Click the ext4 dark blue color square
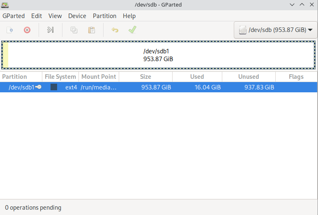This screenshot has width=318, height=215. click(x=54, y=87)
